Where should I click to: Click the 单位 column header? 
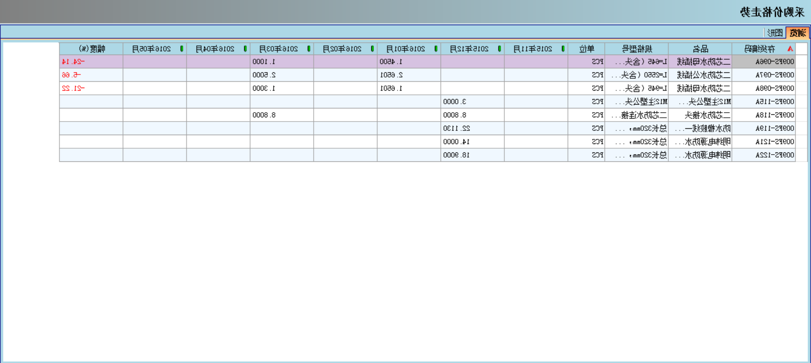(x=586, y=49)
